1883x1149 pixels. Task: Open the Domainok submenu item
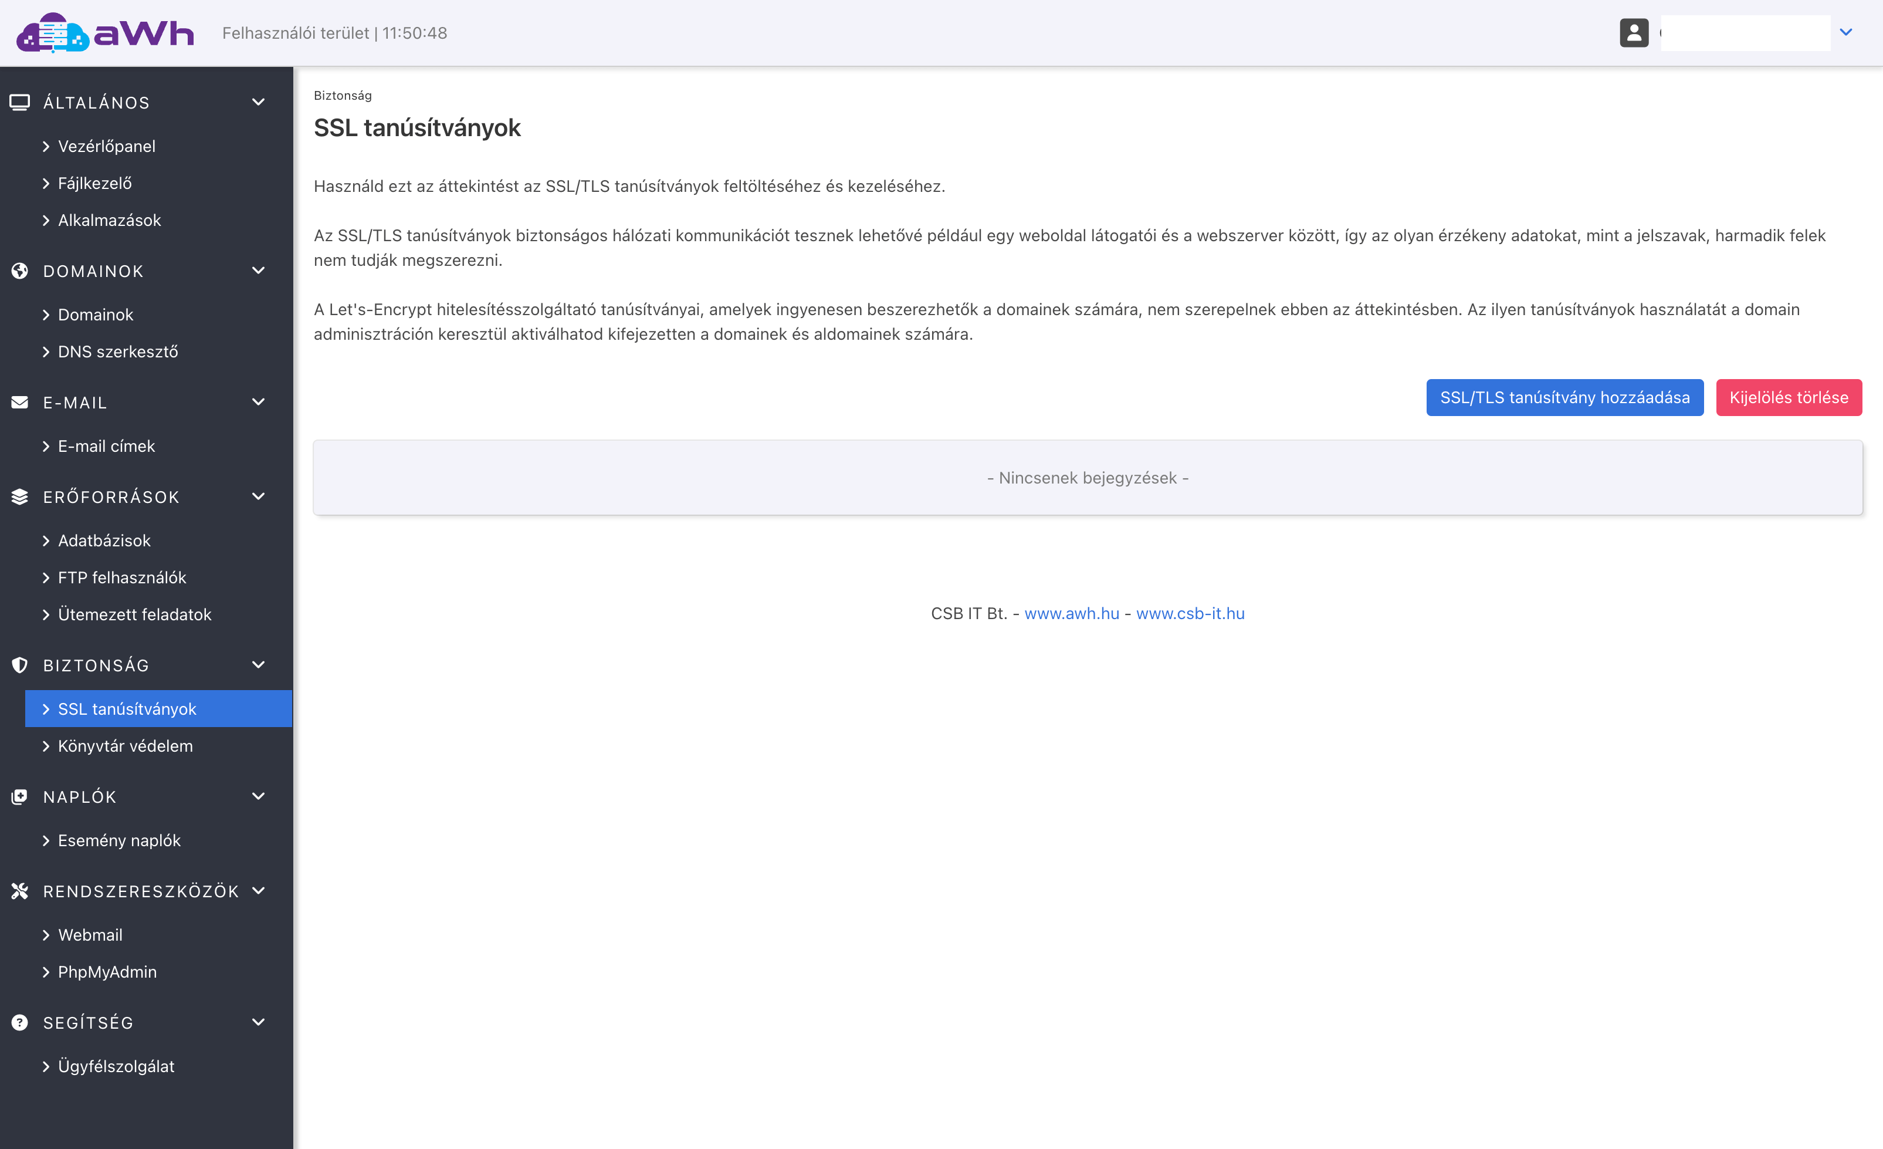pyautogui.click(x=158, y=314)
